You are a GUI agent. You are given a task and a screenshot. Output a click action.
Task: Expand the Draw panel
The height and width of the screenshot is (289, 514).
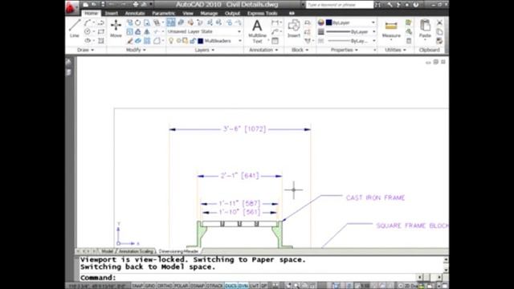[x=86, y=50]
